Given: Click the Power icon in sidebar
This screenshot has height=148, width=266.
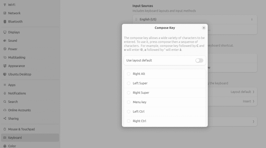Looking at the screenshot, I should pos(5,49).
